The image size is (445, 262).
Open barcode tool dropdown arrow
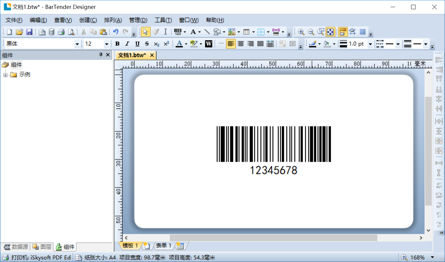click(185, 32)
